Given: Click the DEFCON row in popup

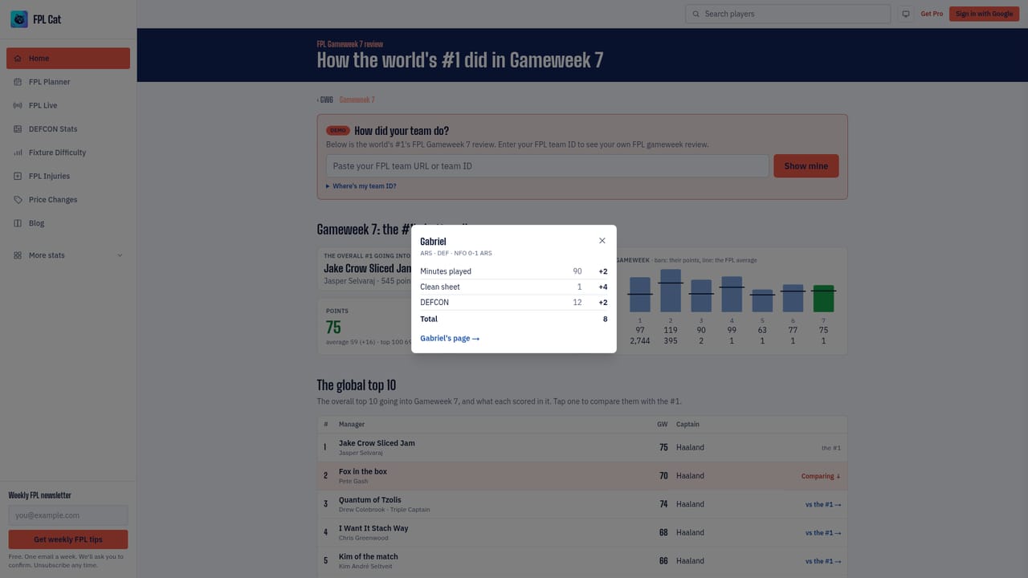Looking at the screenshot, I should 514,303.
